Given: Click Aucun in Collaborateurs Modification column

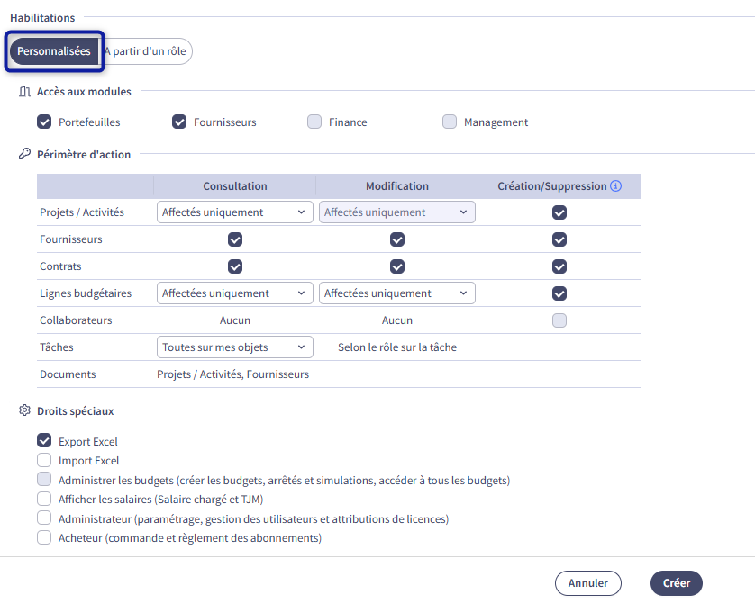Looking at the screenshot, I should [397, 320].
